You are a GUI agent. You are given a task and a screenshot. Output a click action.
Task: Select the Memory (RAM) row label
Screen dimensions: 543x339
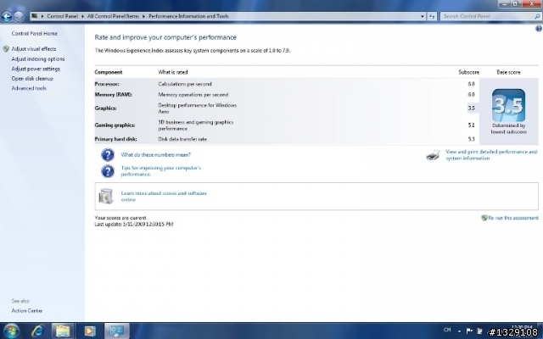(x=113, y=94)
